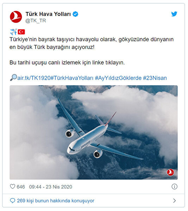Click the 646 likes count
188x211 pixels.
(x=21, y=187)
